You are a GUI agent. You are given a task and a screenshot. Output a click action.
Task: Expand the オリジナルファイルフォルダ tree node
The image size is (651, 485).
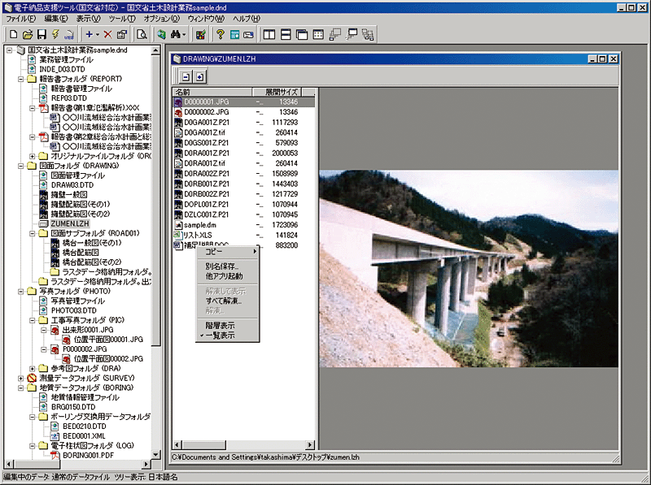click(x=33, y=155)
